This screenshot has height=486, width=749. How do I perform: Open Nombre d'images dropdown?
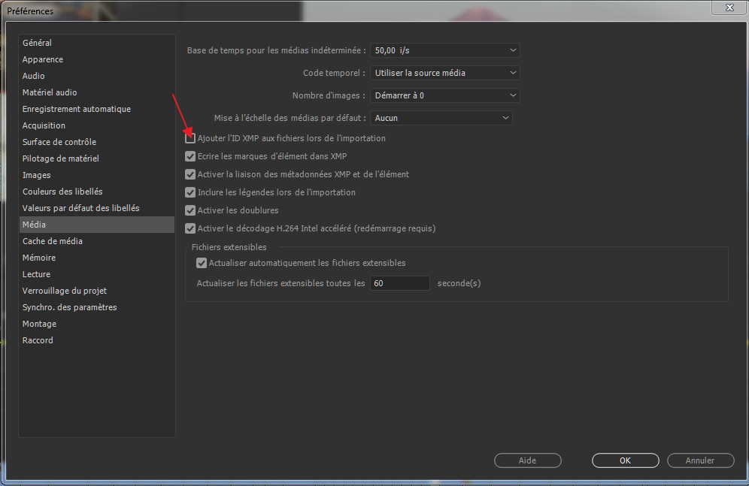pyautogui.click(x=445, y=95)
